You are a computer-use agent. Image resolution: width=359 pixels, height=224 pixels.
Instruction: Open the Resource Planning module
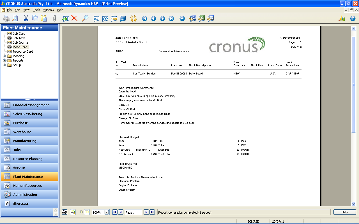click(30, 159)
